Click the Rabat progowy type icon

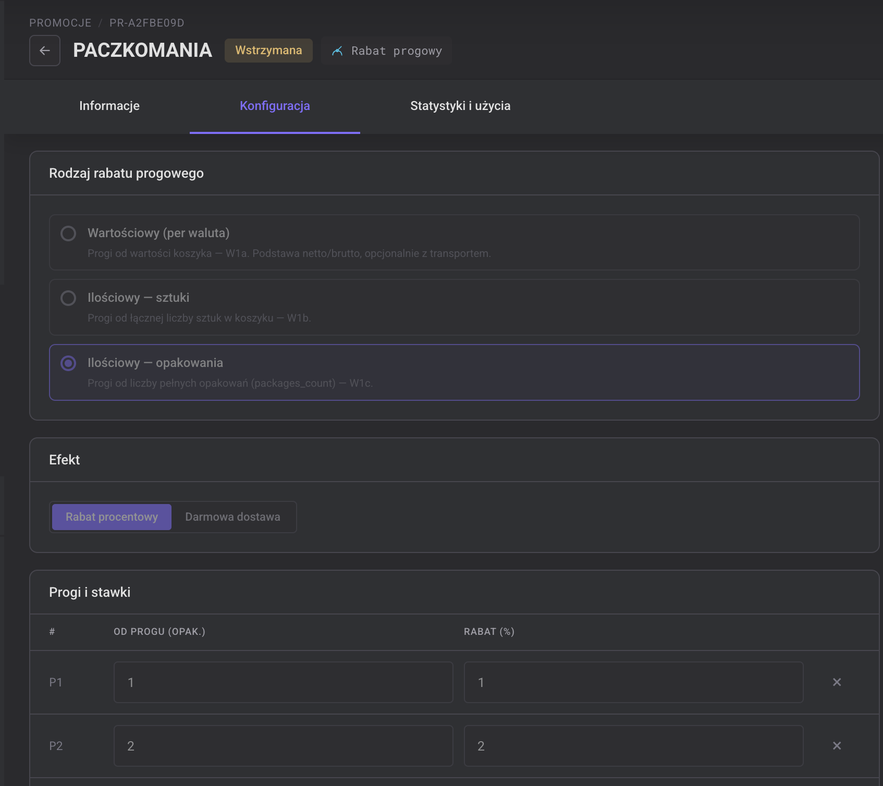coord(337,51)
